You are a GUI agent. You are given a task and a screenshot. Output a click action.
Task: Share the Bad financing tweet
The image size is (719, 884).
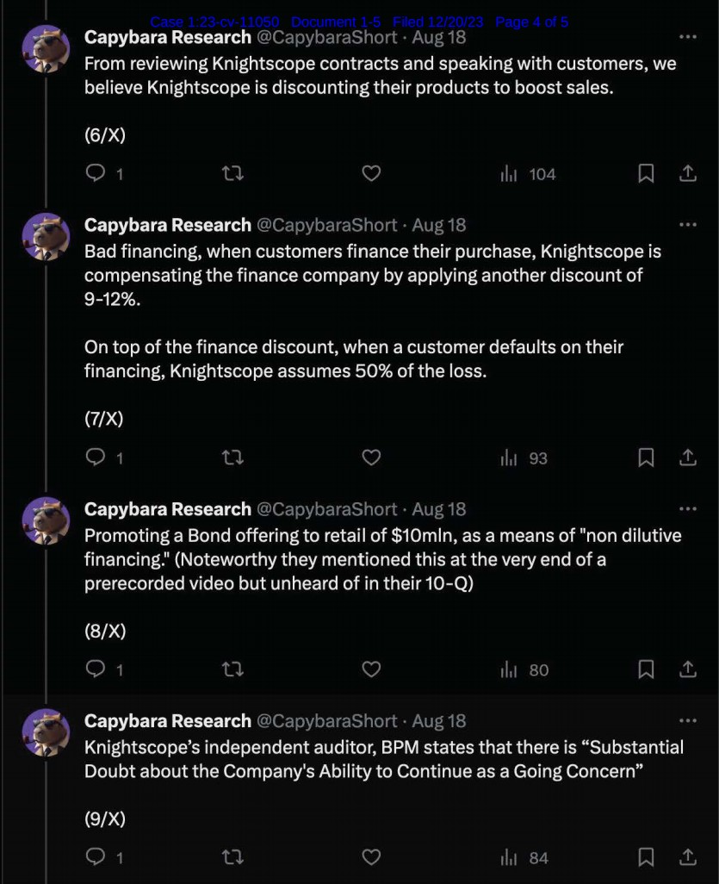click(688, 458)
